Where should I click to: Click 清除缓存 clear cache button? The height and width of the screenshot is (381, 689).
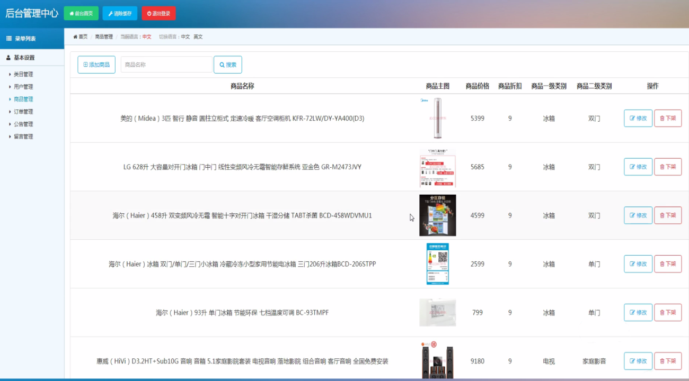pos(120,13)
